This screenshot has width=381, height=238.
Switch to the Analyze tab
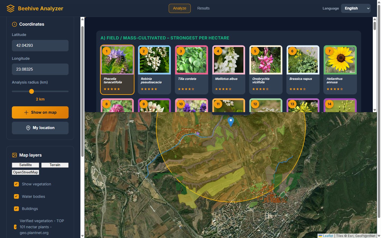[x=180, y=8]
